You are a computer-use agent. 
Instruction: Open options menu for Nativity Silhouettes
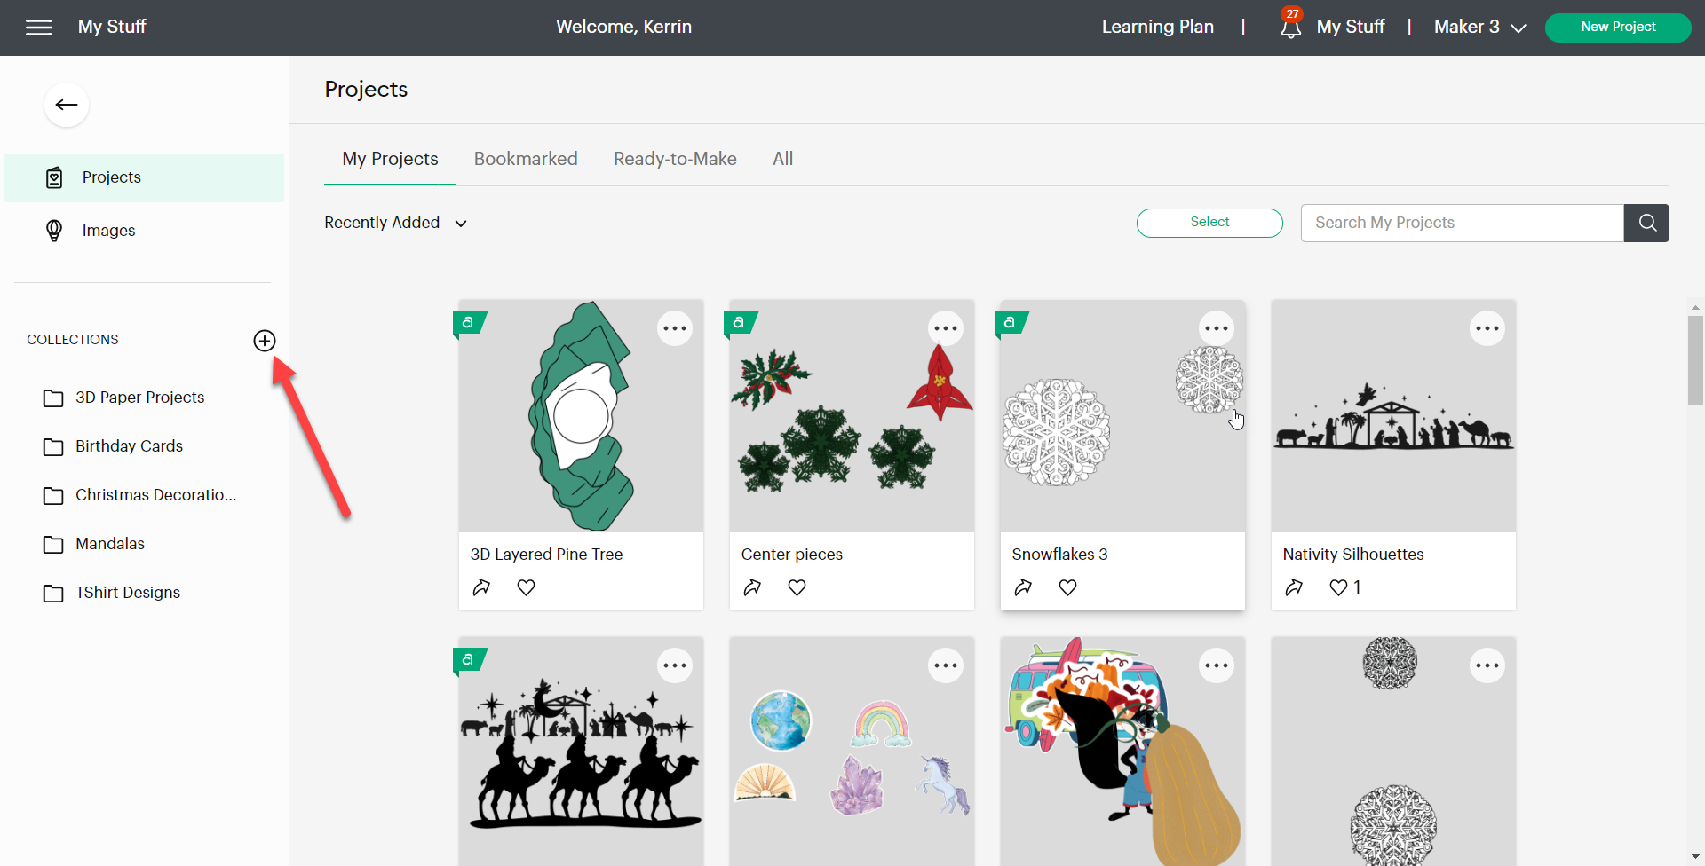click(x=1487, y=328)
